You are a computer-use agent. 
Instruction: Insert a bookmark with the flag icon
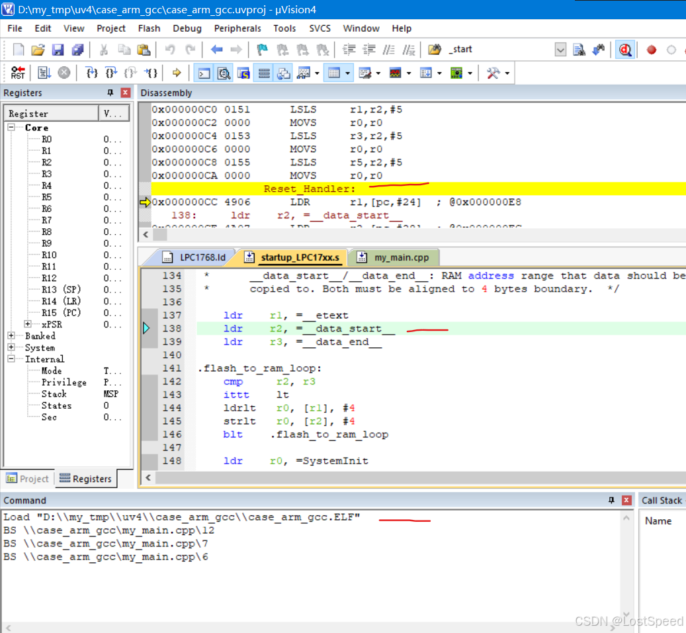pos(263,50)
